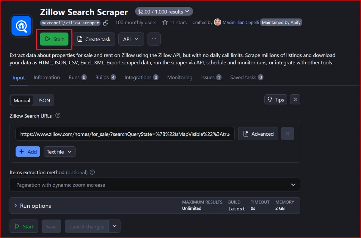This screenshot has width=361, height=238.
Task: Click the 11 stars bookmark star
Action: [165, 23]
